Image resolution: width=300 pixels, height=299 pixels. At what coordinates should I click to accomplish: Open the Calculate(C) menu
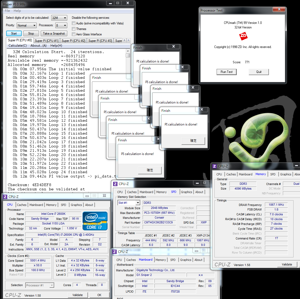tap(18, 46)
